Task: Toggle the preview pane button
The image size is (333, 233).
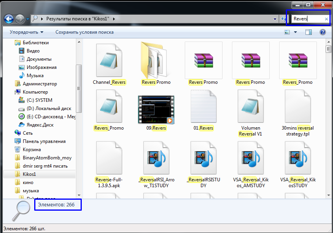Action: tap(309, 32)
